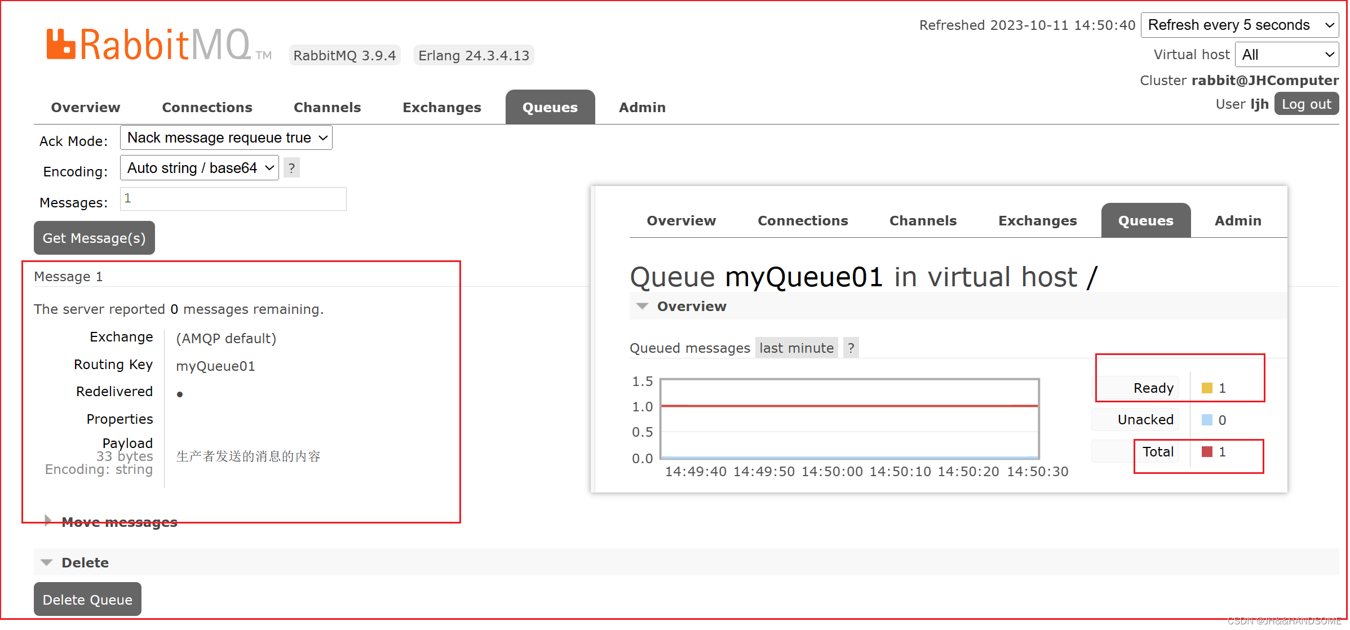Switch to the main Overview tab
Image resolution: width=1350 pixels, height=630 pixels.
pyautogui.click(x=86, y=107)
